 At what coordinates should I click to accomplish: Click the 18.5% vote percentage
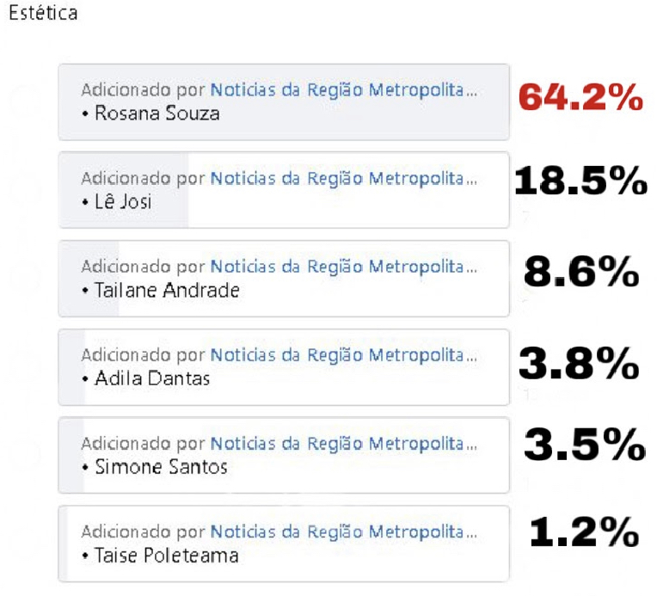[x=580, y=181]
